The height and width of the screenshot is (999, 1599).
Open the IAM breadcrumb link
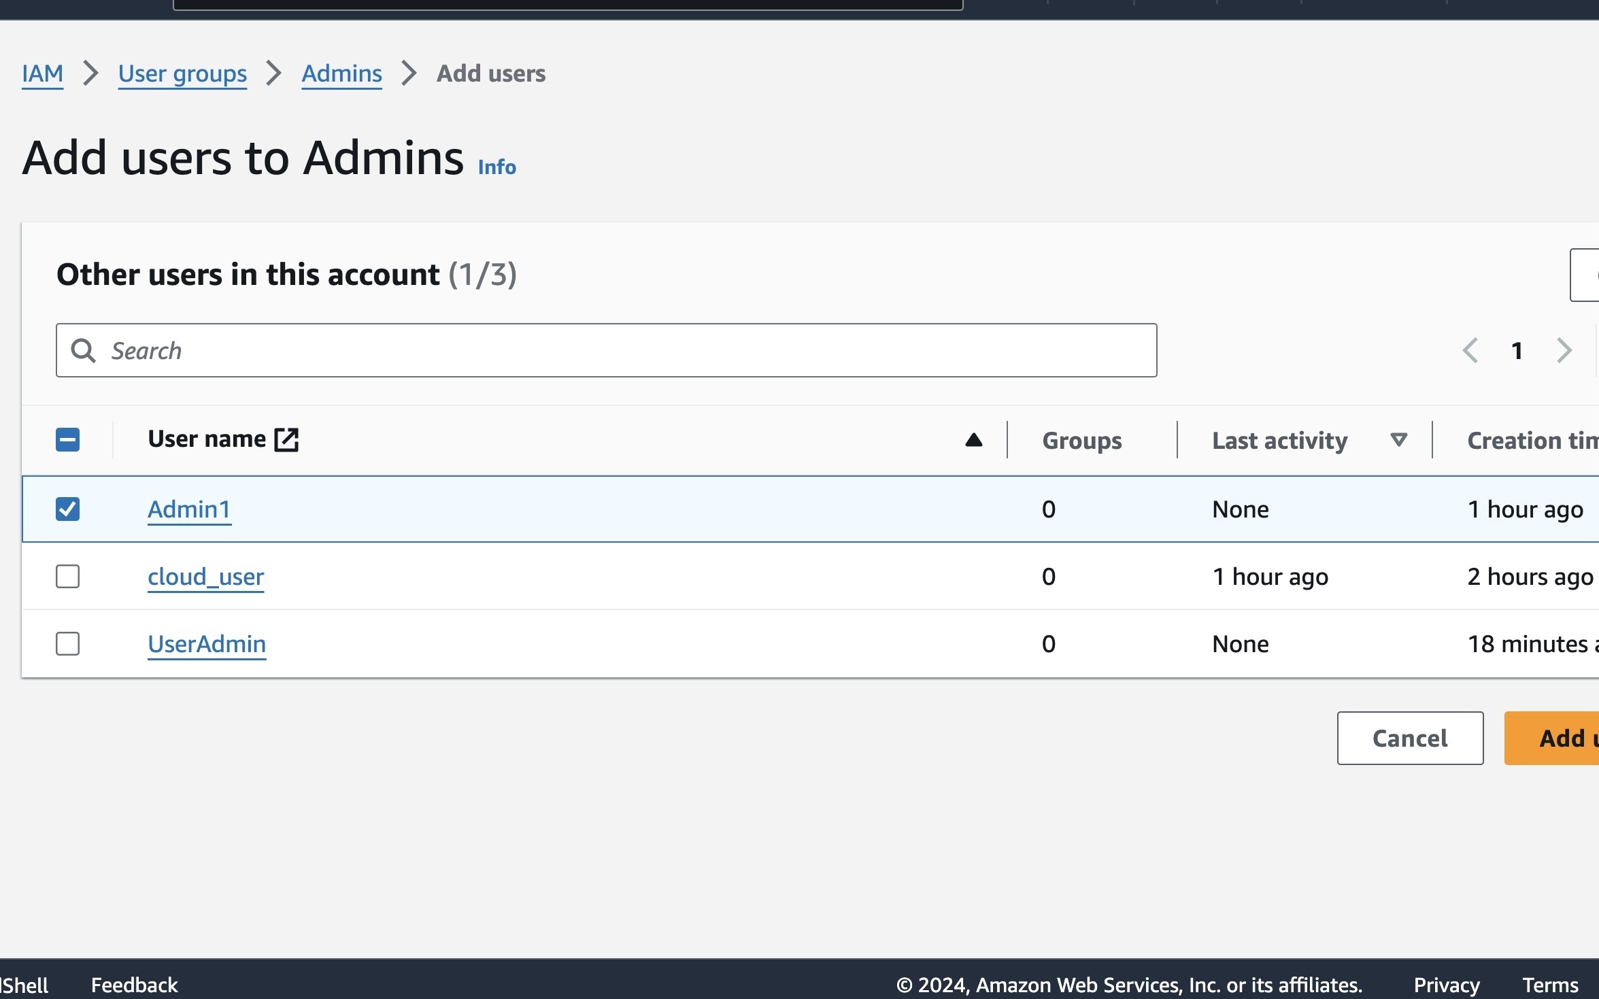[x=42, y=73]
